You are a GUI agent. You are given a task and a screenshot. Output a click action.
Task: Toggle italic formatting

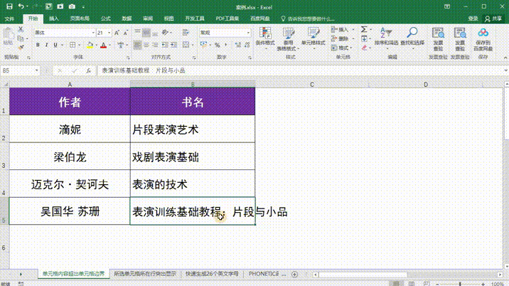tap(46, 45)
